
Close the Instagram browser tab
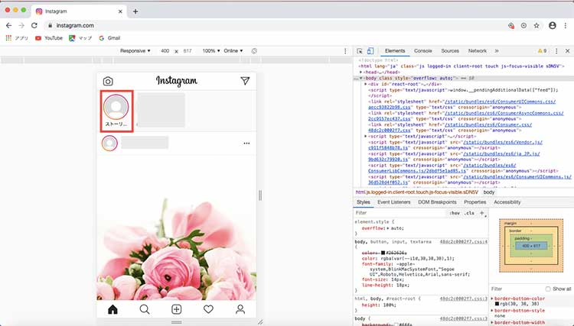[120, 11]
